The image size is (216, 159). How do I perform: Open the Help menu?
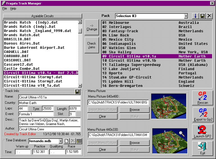pos(13,9)
